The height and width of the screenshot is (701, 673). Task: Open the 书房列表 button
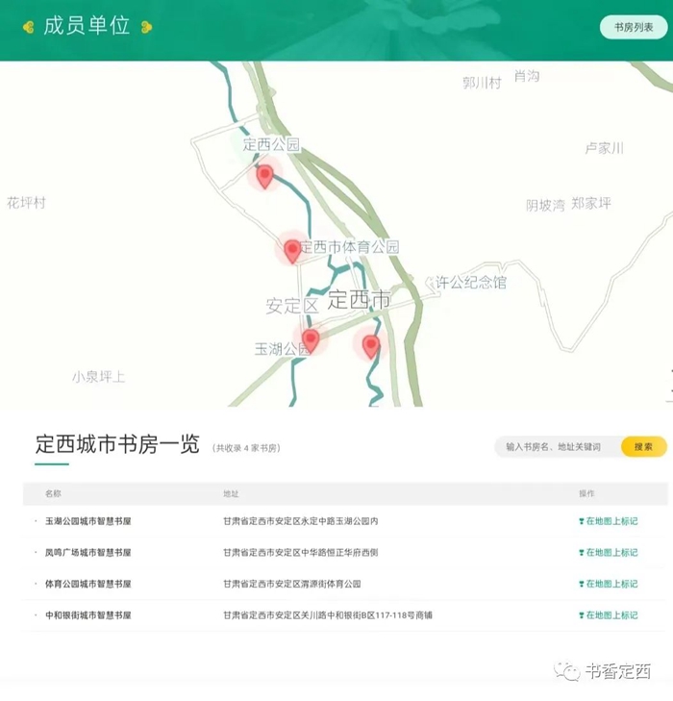tap(633, 28)
